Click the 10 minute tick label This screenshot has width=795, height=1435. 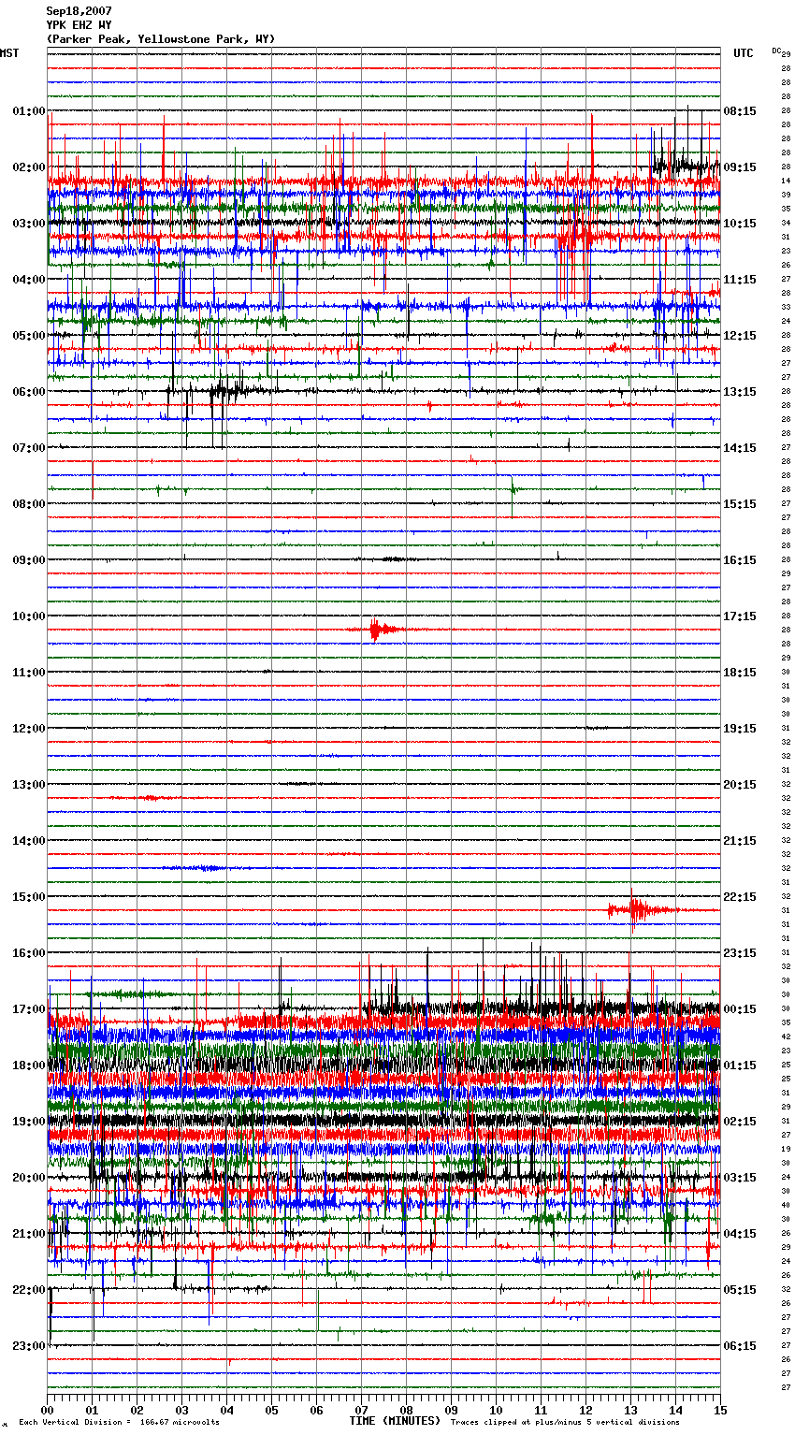tap(497, 1410)
